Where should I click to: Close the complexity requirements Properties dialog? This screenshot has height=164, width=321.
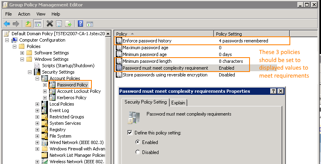tap(280, 91)
